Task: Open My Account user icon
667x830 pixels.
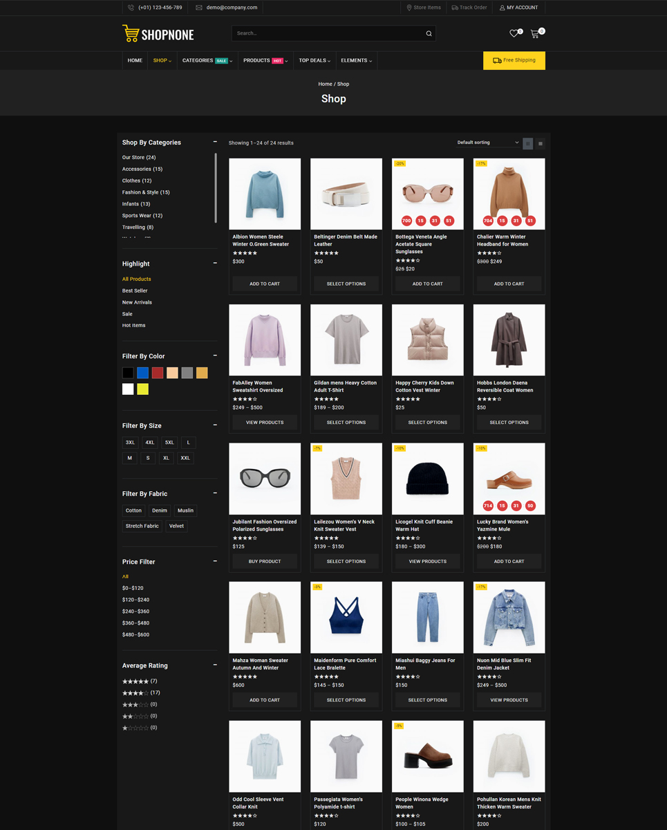Action: coord(502,8)
